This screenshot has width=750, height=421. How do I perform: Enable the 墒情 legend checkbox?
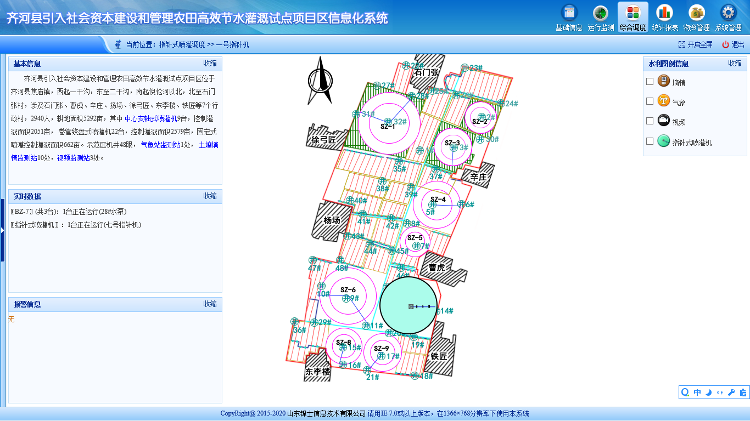pos(650,82)
